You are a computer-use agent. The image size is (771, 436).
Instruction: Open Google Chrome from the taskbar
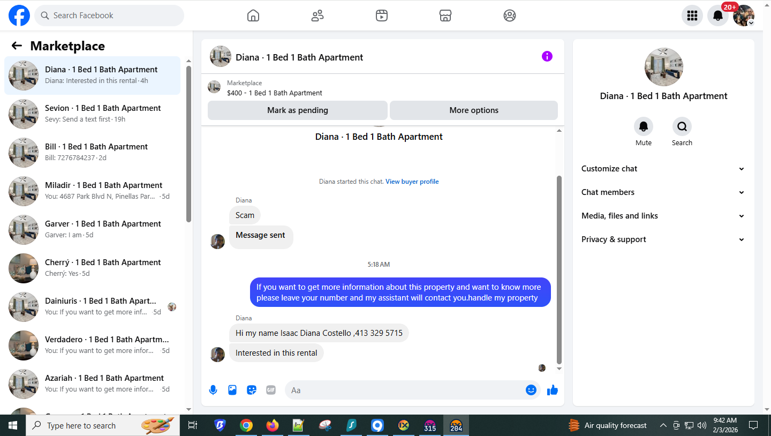pos(246,425)
